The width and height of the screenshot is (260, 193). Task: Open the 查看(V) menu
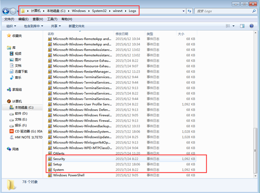click(38, 19)
